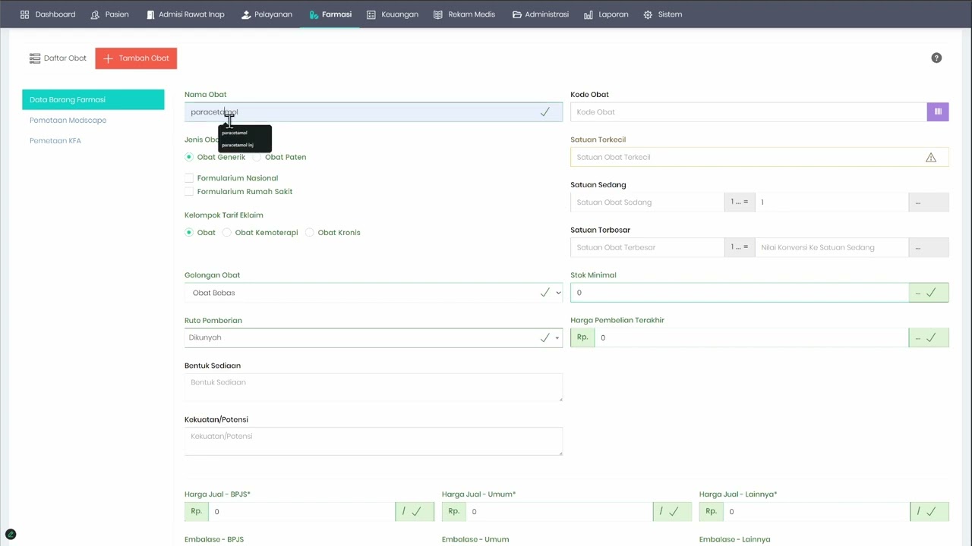Click checkmark button for Harga Jual - Umum
This screenshot has width=972, height=546.
(673, 511)
